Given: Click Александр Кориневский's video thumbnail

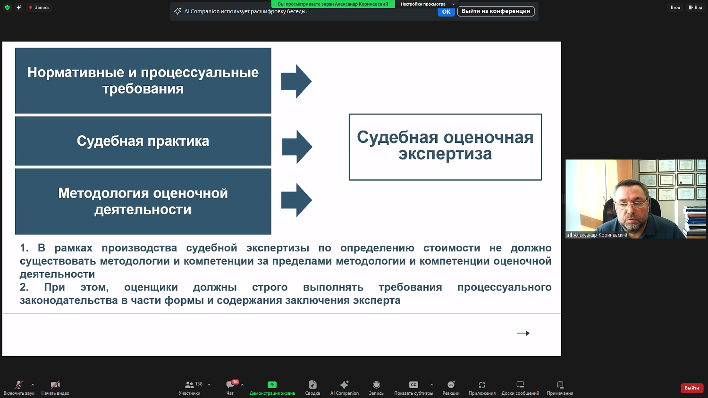Looking at the screenshot, I should tap(635, 198).
